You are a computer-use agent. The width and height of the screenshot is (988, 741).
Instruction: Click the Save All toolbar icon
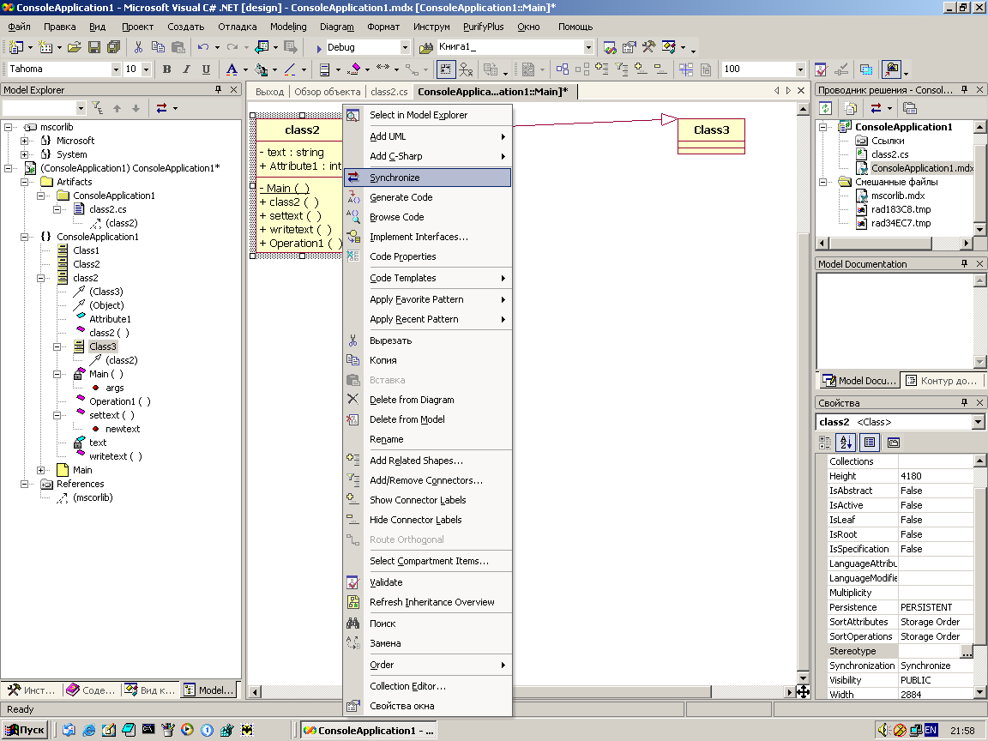pyautogui.click(x=113, y=47)
